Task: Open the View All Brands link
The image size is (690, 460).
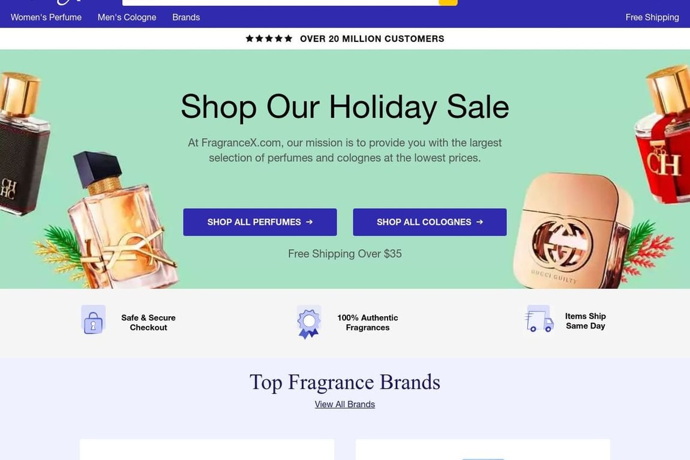Action: pyautogui.click(x=345, y=404)
